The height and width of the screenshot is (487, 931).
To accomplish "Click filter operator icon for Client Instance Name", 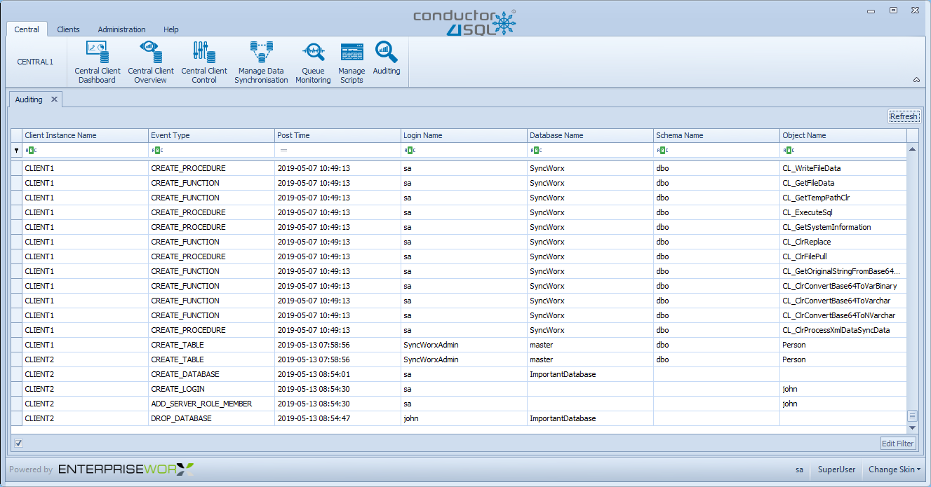I will click(x=29, y=150).
